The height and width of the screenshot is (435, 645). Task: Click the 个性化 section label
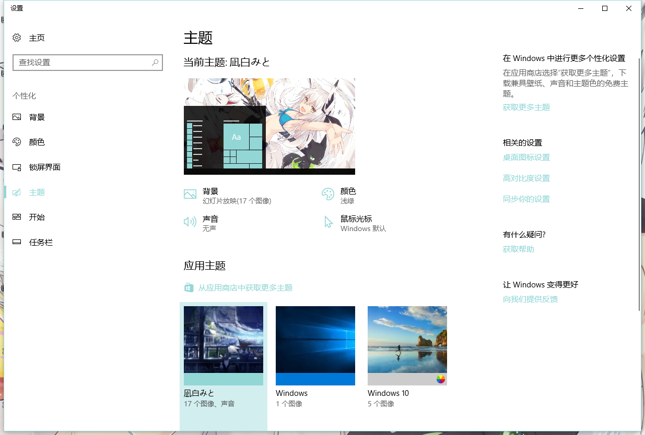(x=24, y=96)
